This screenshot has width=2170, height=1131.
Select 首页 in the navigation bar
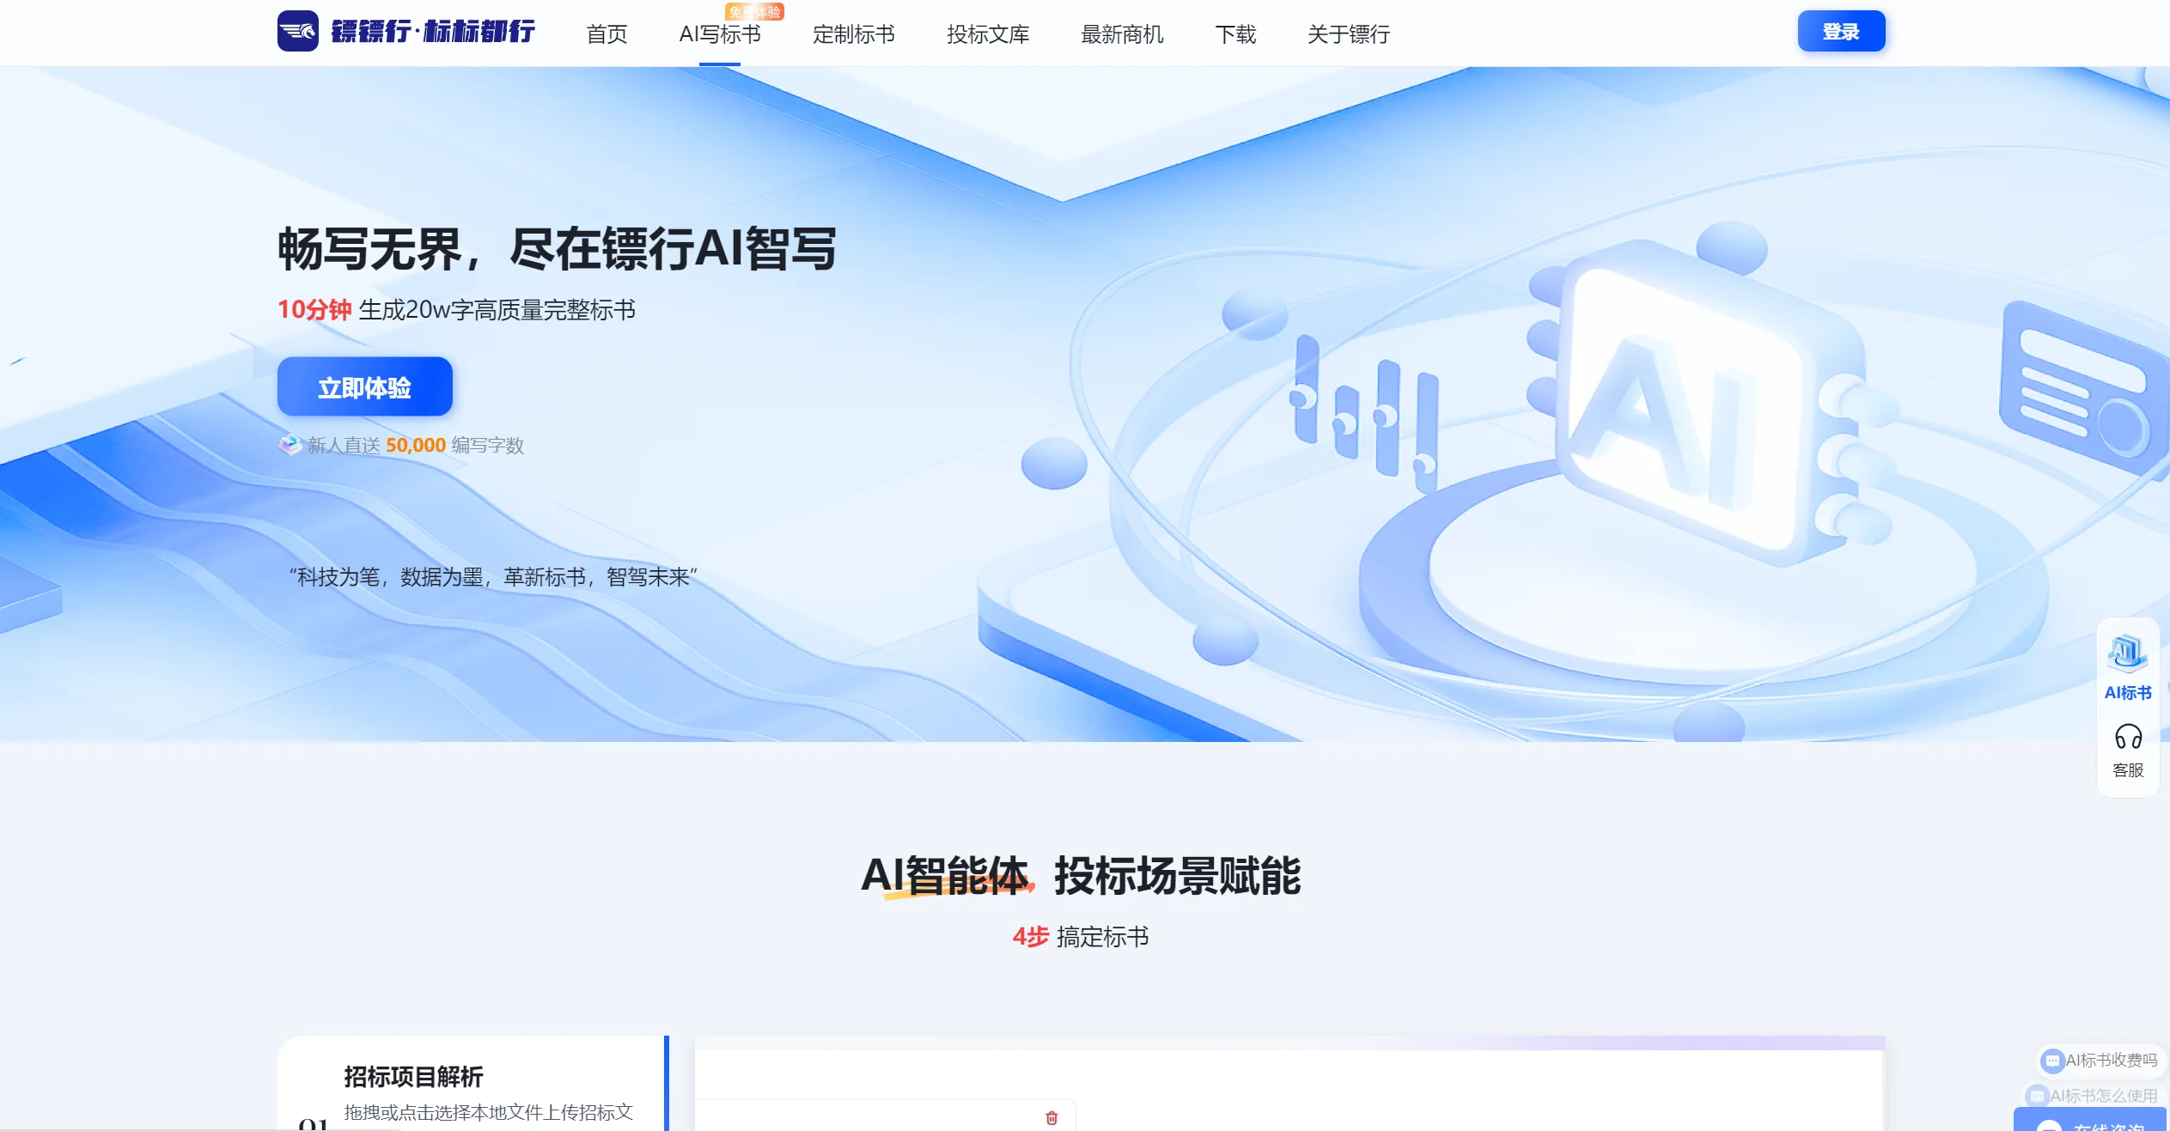click(607, 34)
